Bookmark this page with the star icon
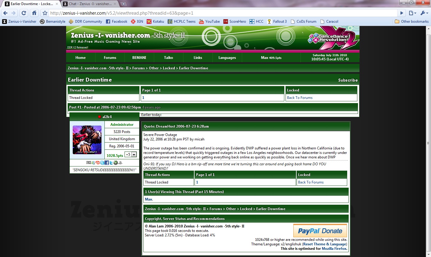431x257 pixels. pyautogui.click(x=45, y=13)
